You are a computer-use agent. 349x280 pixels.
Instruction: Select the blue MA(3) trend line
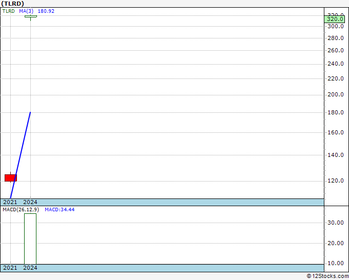tap(21, 155)
